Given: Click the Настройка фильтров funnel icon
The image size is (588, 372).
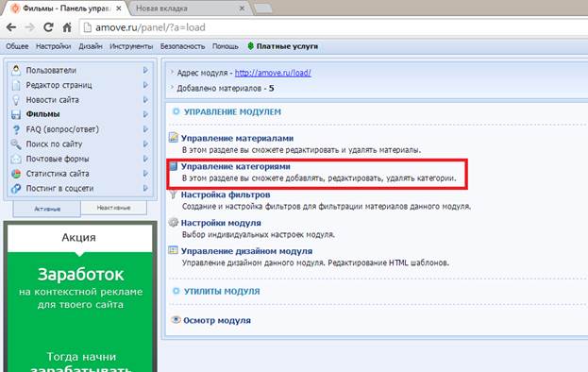Looking at the screenshot, I should 174,194.
